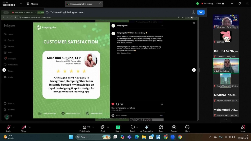
Task: Open File Explorer from taskbar
Action: (144, 137)
